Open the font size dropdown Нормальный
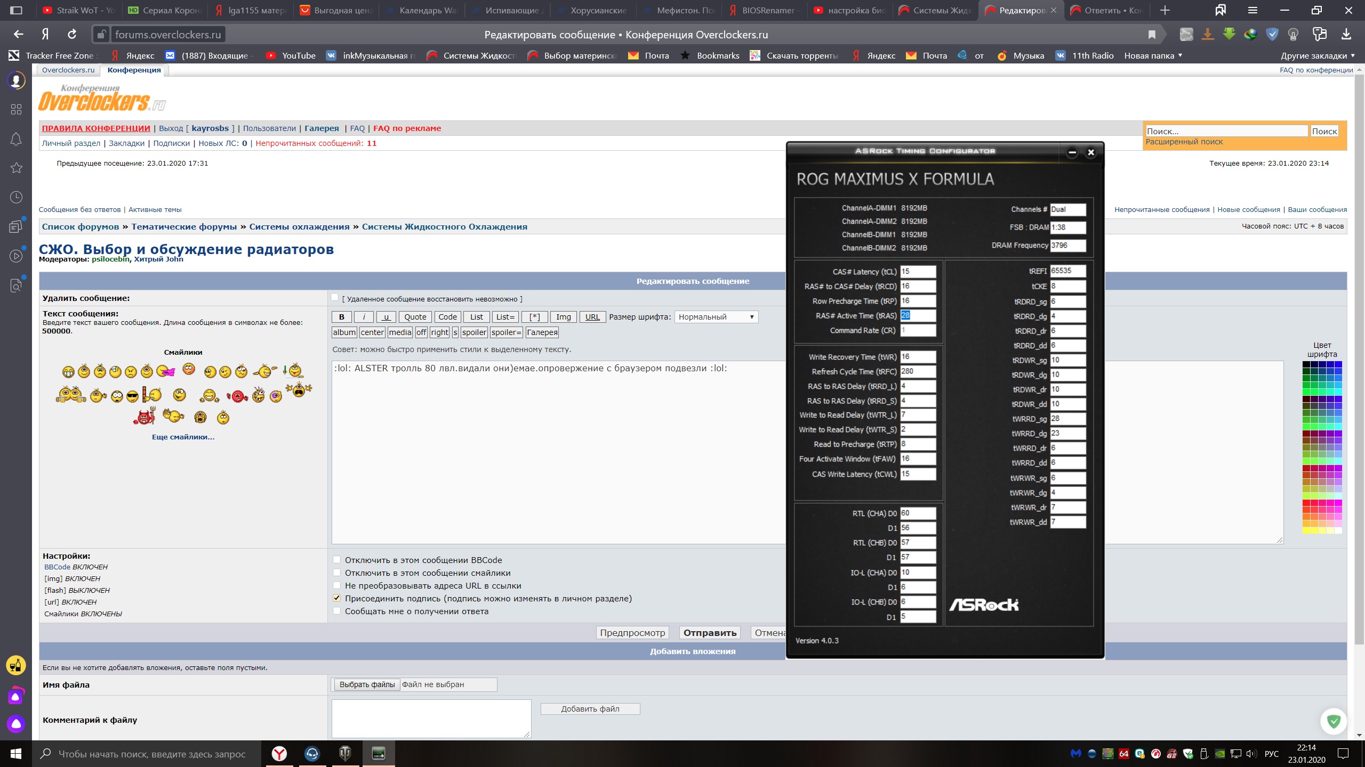The height and width of the screenshot is (767, 1365). 716,317
